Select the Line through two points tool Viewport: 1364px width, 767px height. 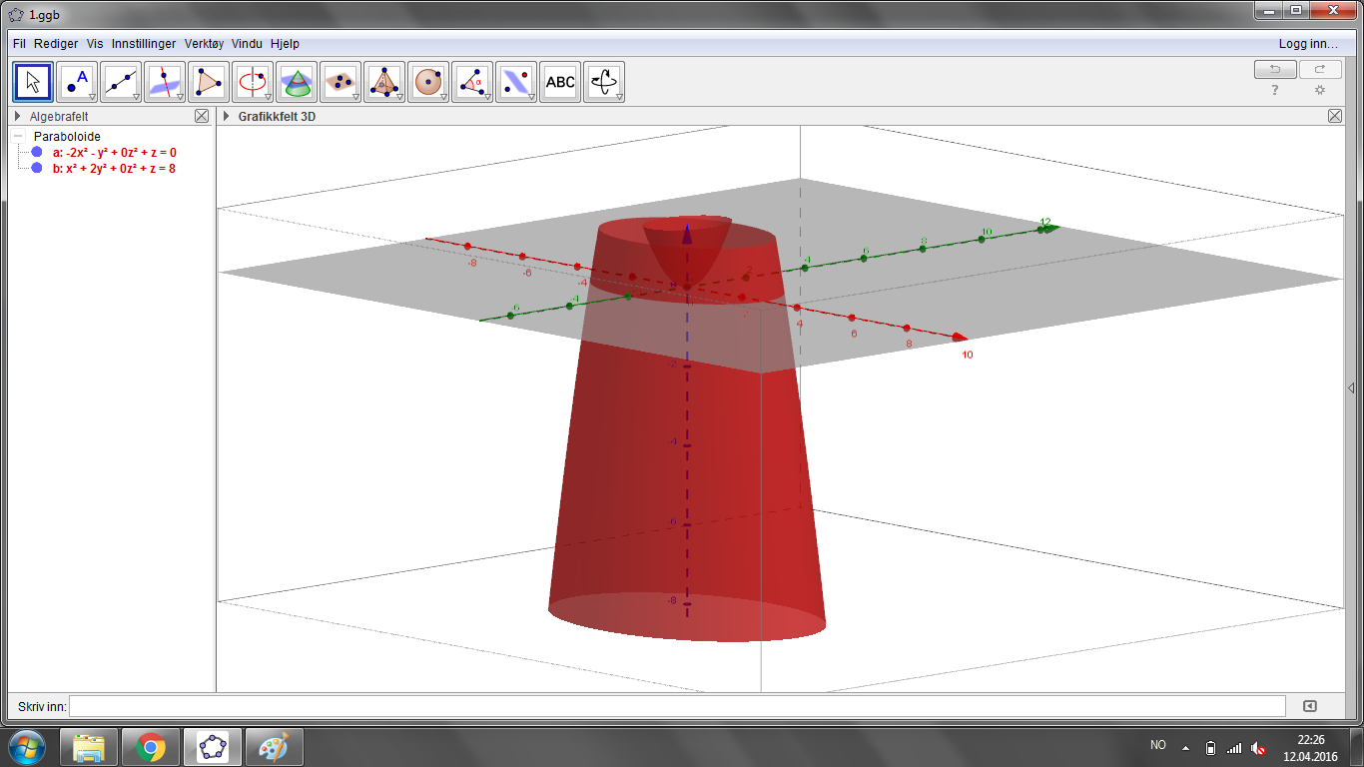121,82
